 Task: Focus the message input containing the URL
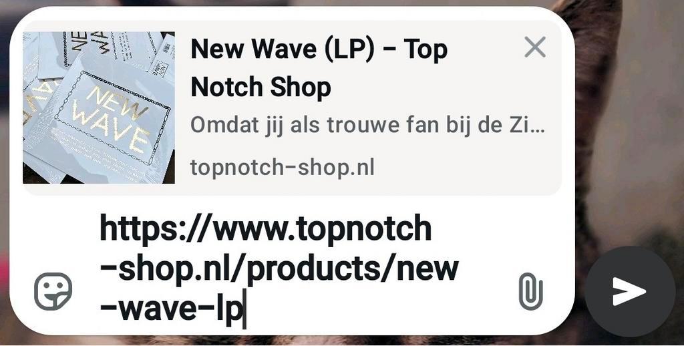tap(279, 269)
